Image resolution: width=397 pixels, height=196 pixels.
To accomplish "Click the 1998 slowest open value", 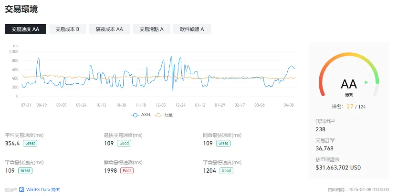I will (x=111, y=171).
